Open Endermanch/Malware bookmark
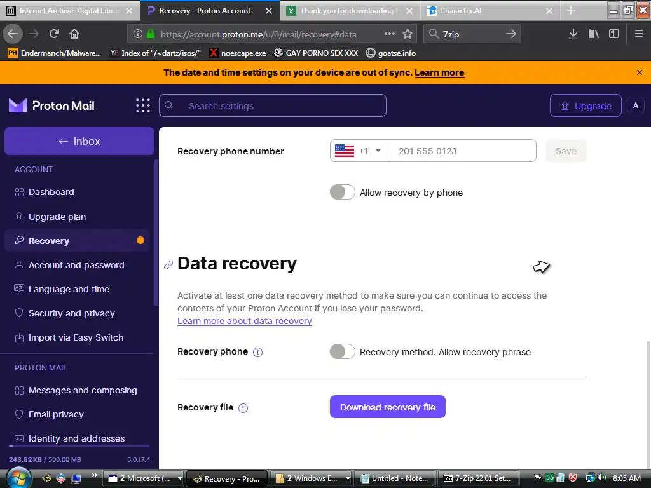651x488 pixels. click(x=54, y=53)
